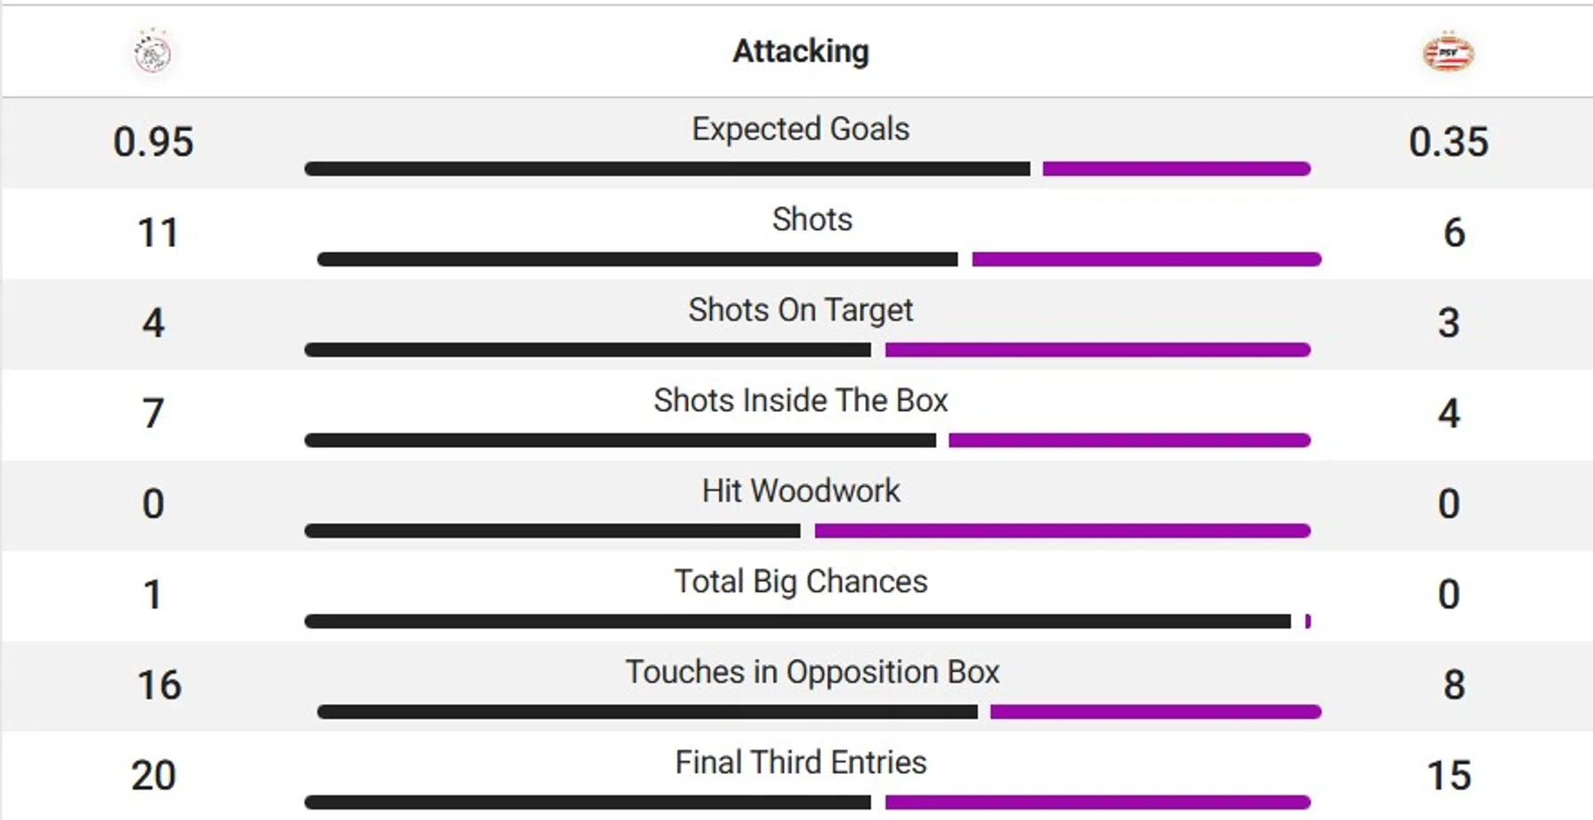Click the Final Third Entries label
The width and height of the screenshot is (1593, 820).
800,762
